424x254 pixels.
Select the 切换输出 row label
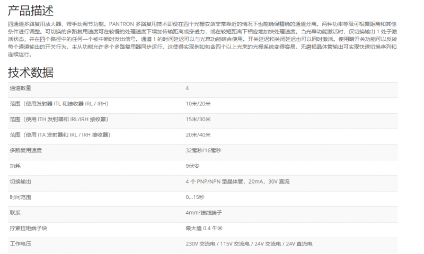21,182
